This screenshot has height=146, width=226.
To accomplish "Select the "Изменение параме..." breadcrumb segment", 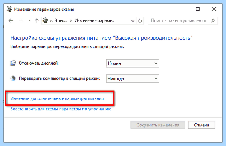I will pos(95,21).
